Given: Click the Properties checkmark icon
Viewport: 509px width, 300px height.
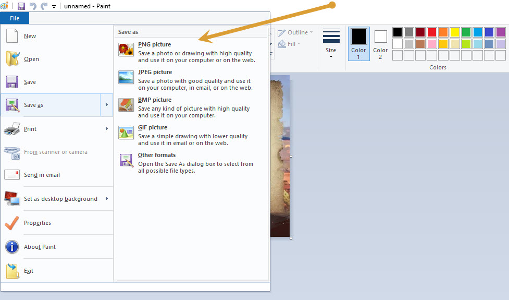Looking at the screenshot, I should click(12, 223).
